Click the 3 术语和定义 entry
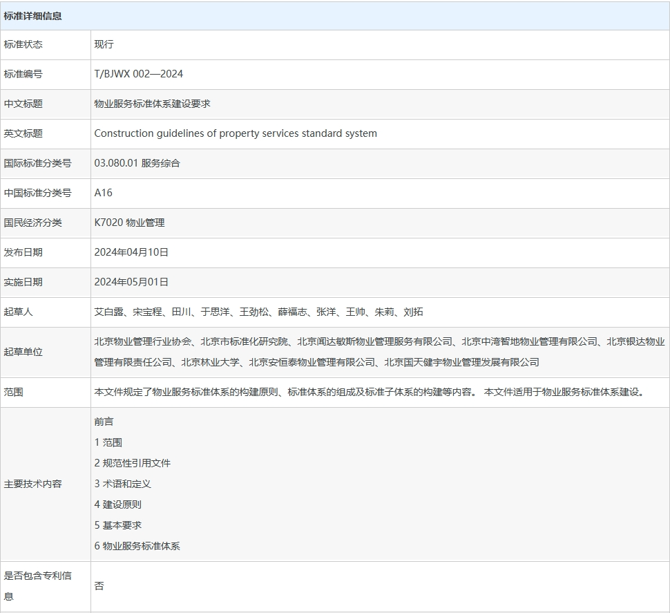The image size is (670, 613). (x=122, y=484)
